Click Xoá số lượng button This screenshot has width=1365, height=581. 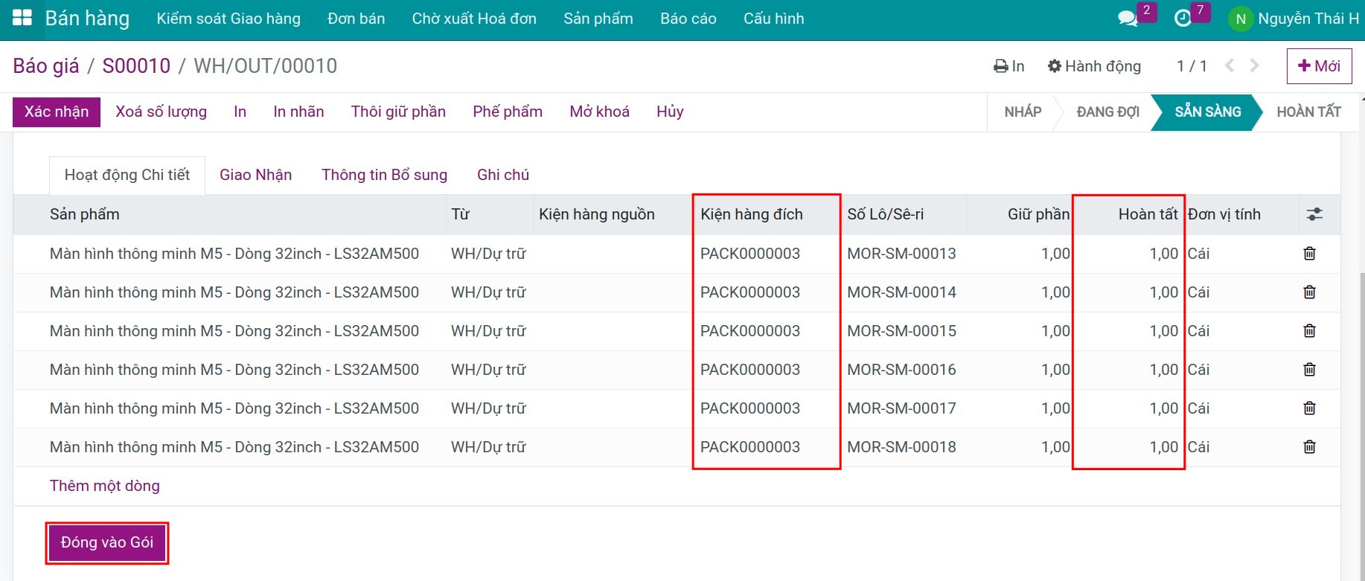pyautogui.click(x=162, y=112)
